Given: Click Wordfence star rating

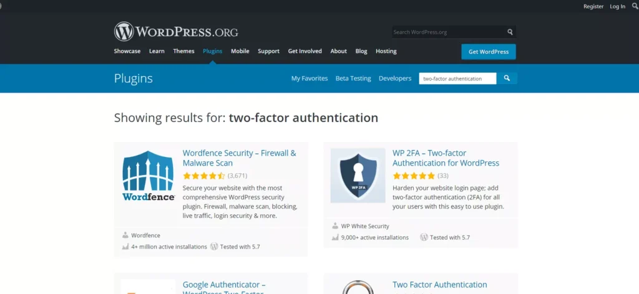Looking at the screenshot, I should pos(204,176).
